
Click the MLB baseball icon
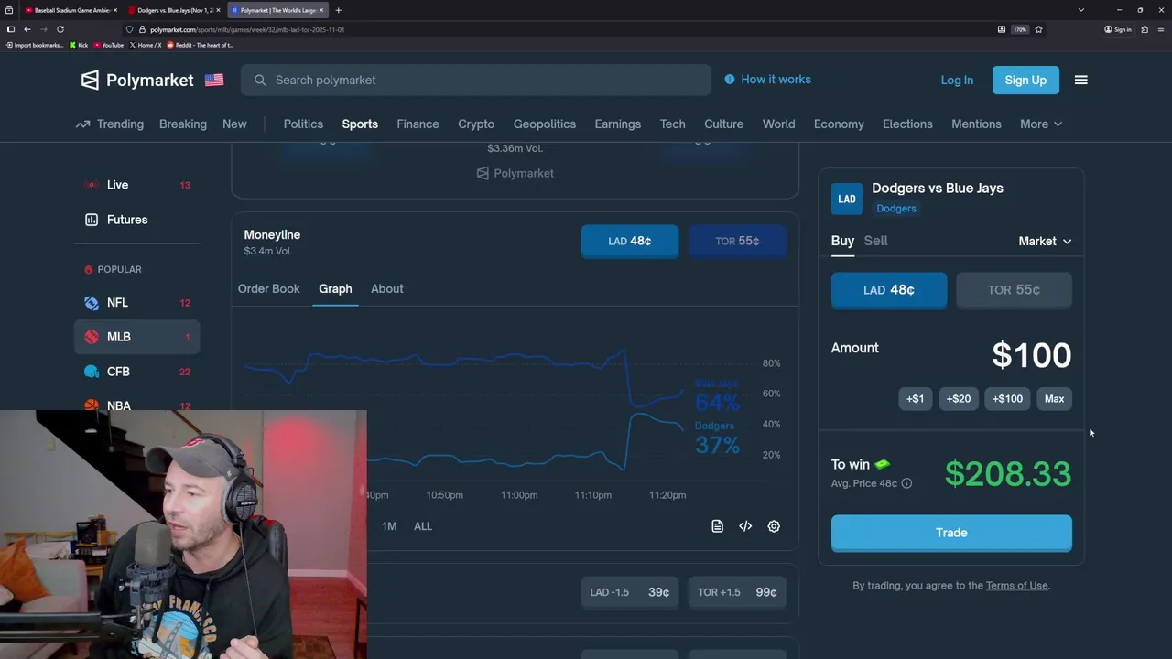(92, 337)
